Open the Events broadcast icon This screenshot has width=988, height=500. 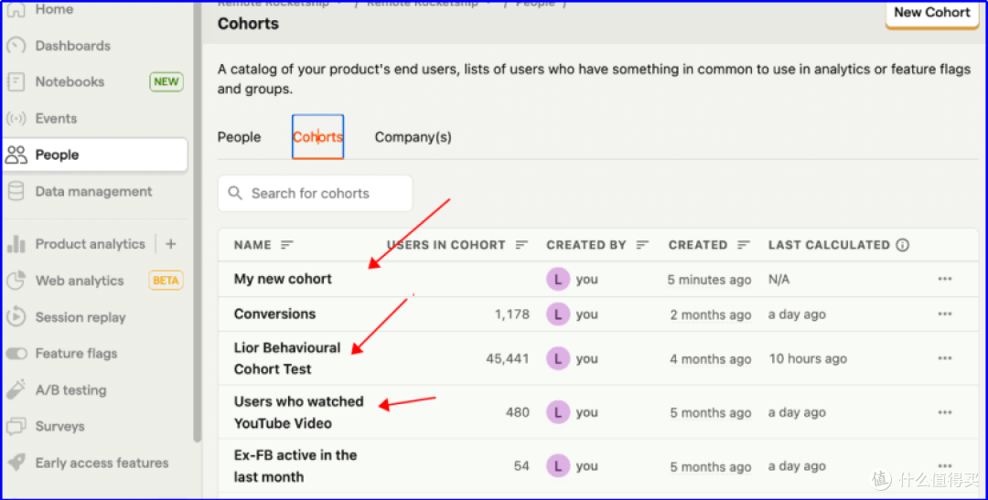click(16, 119)
